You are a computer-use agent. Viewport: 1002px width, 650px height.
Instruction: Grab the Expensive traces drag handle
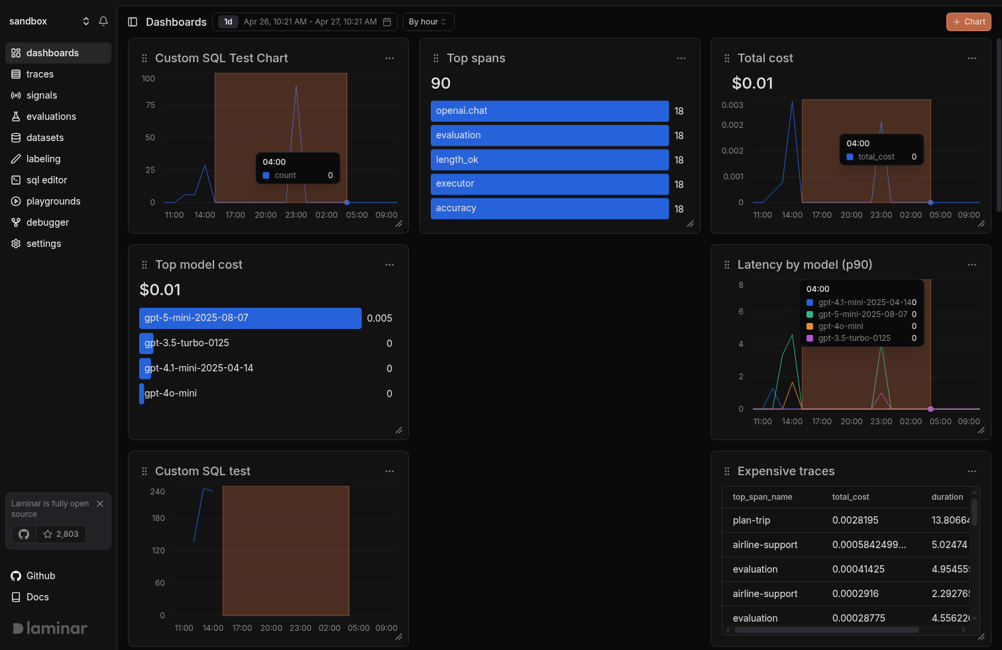point(727,471)
